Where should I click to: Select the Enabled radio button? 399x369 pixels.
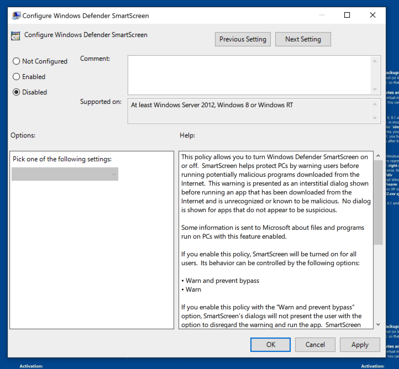pyautogui.click(x=16, y=77)
